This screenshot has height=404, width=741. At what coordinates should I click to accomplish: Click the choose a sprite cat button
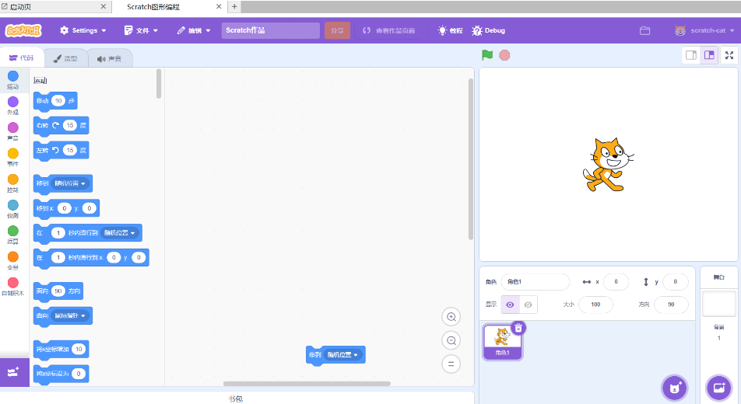675,388
